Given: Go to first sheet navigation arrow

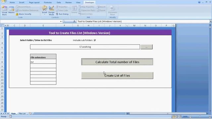Looking at the screenshot, I should point(1,114).
